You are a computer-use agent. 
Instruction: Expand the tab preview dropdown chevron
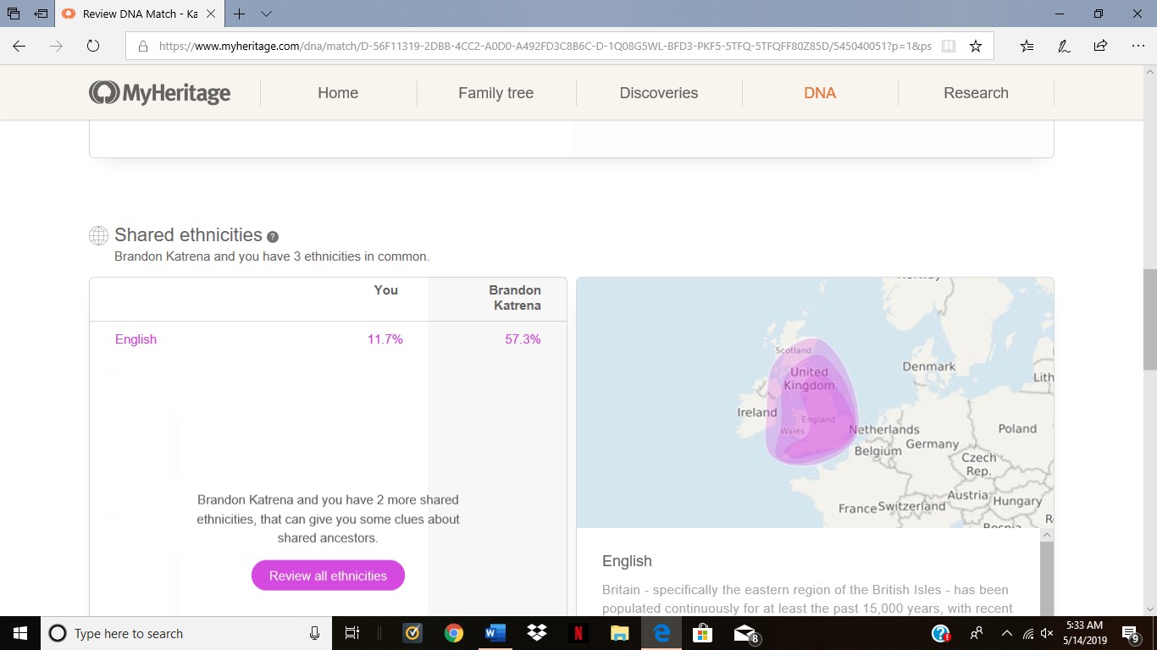[x=267, y=14]
